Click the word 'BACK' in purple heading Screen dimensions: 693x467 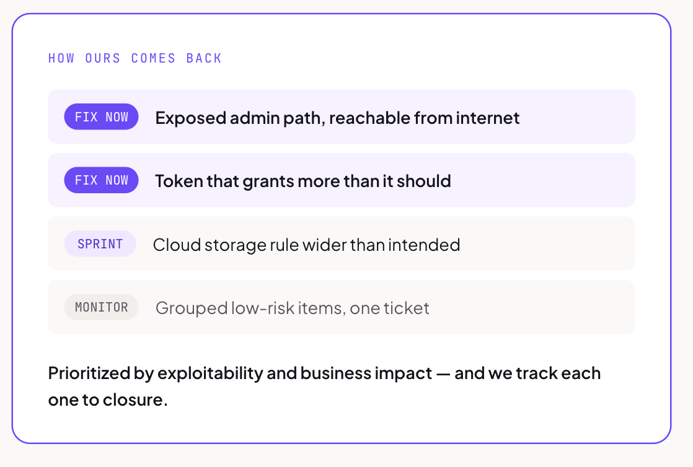204,58
